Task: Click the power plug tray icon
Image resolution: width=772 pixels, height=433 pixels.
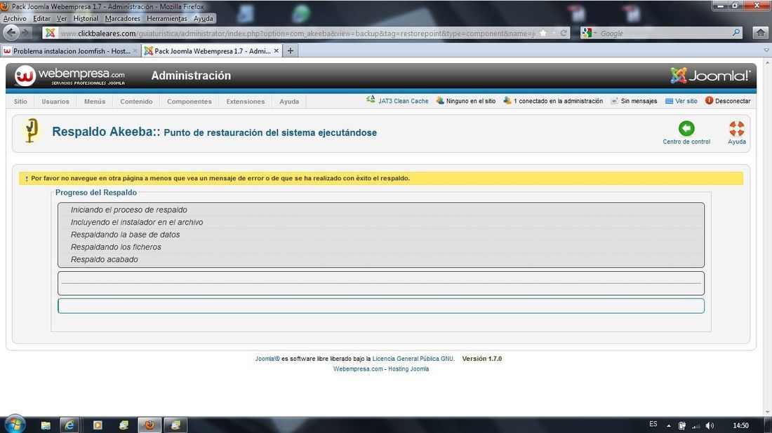Action: 682,425
